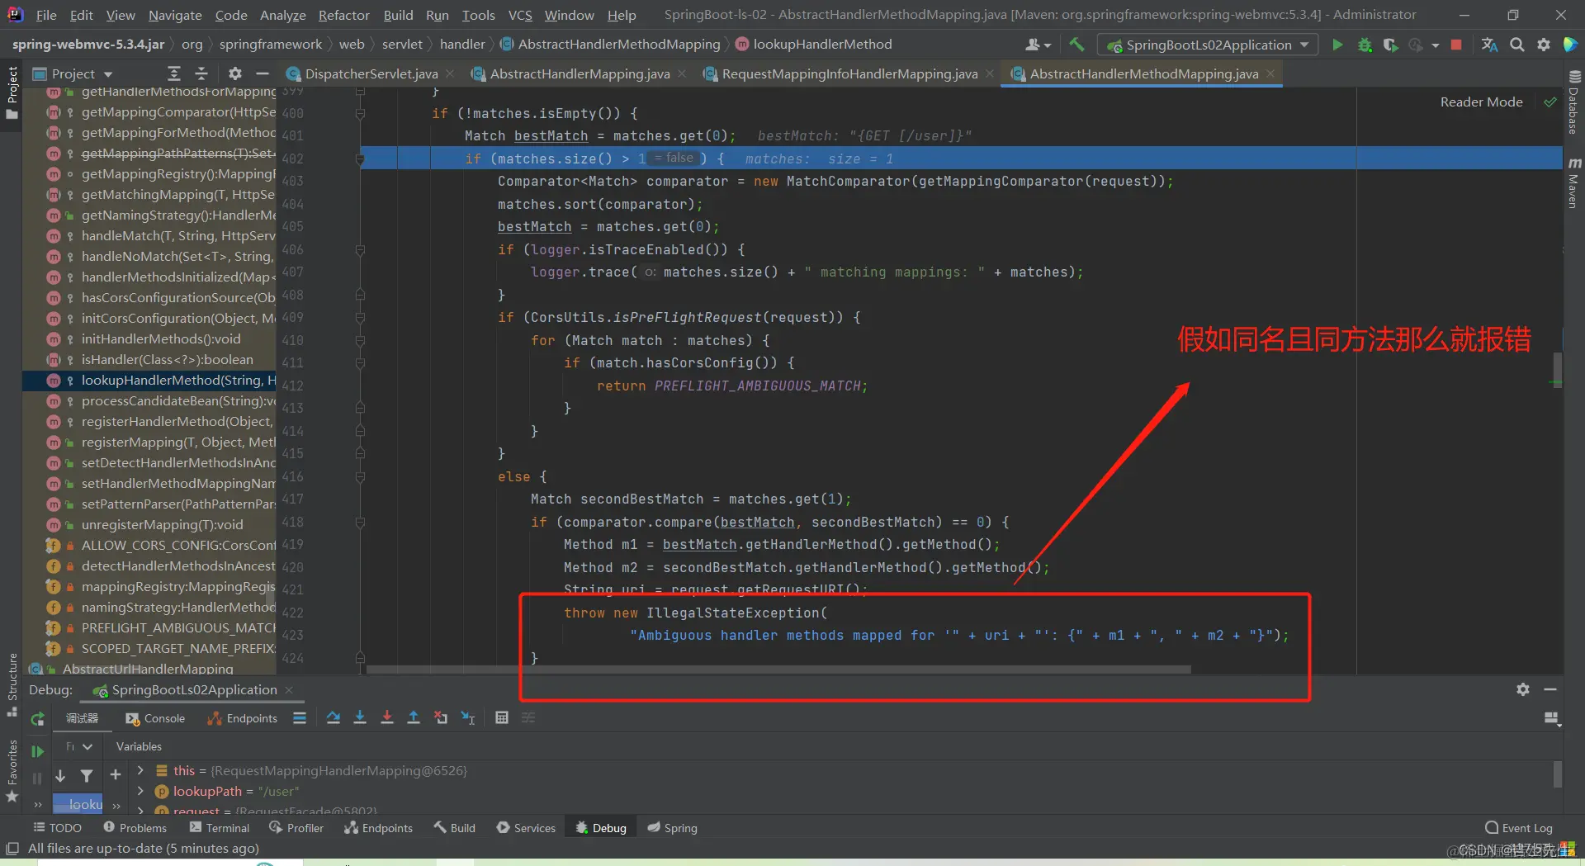The height and width of the screenshot is (866, 1585).
Task: Open Evaluate Expression calculator icon
Action: point(501,718)
